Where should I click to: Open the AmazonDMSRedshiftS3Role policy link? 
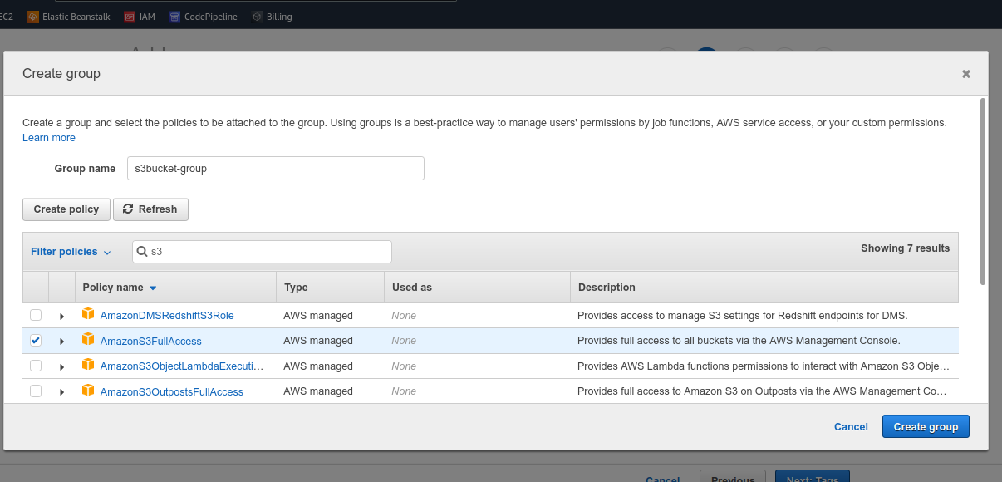(167, 316)
